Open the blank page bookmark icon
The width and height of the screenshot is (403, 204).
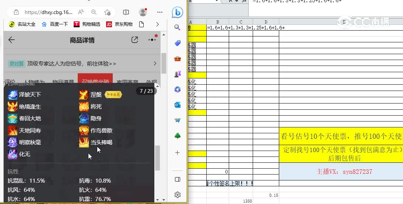[x=141, y=24]
